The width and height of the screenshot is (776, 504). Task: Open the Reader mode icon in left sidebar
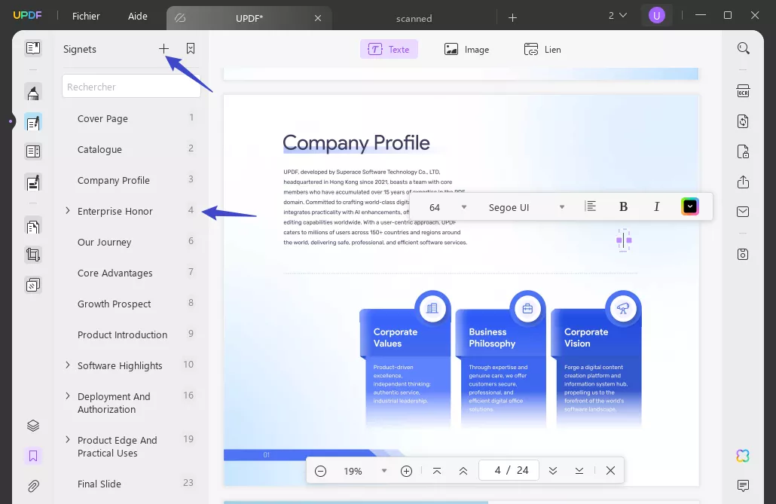(33, 48)
